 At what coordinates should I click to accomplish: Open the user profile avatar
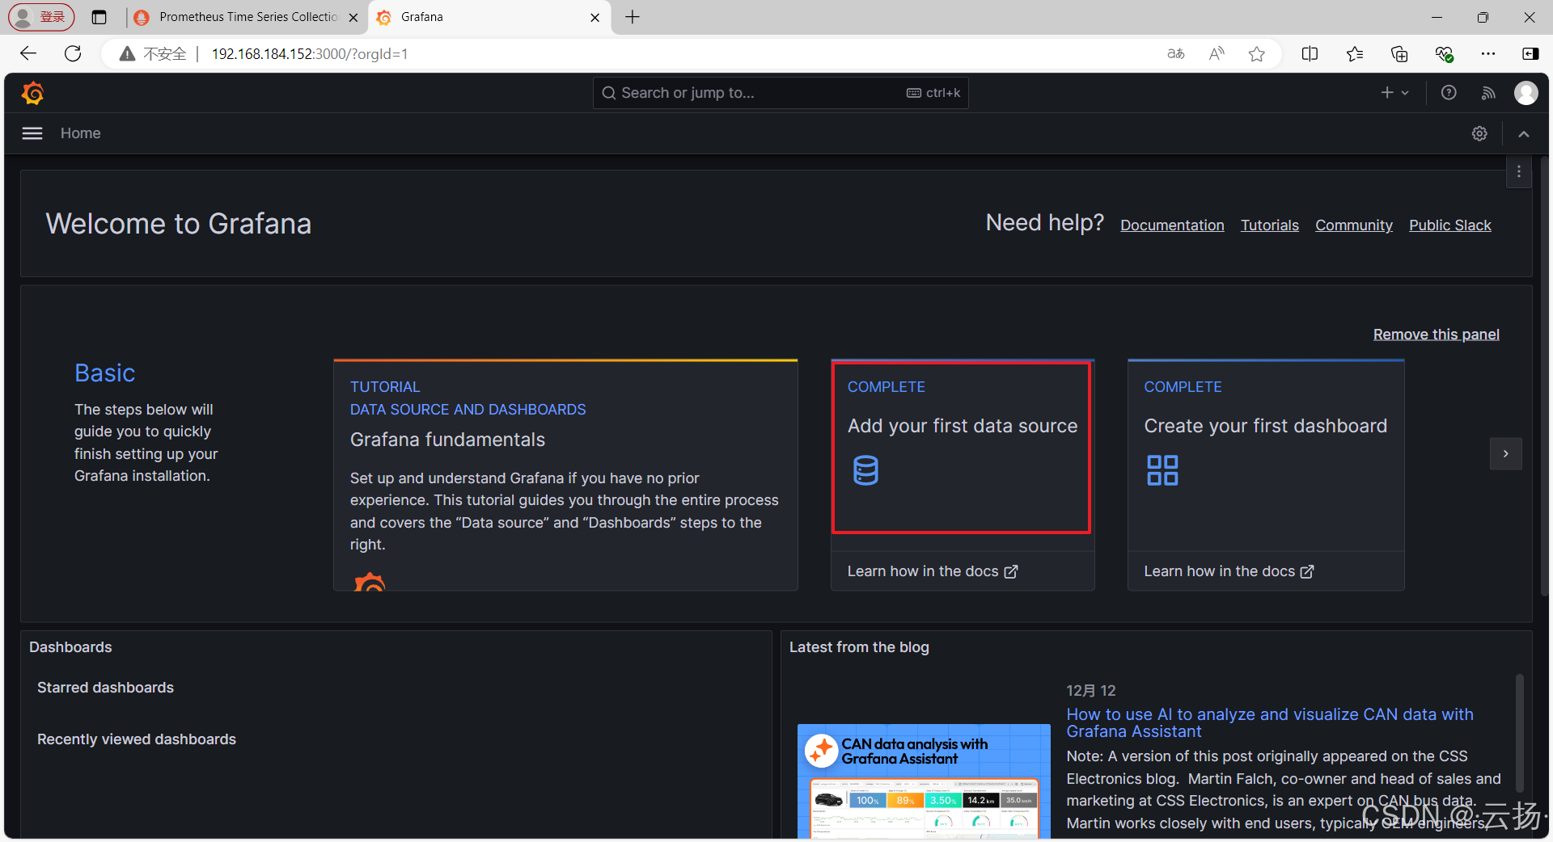[1526, 93]
